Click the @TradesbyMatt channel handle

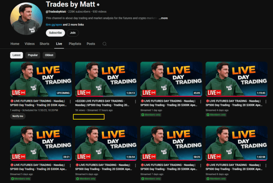coord(56,12)
